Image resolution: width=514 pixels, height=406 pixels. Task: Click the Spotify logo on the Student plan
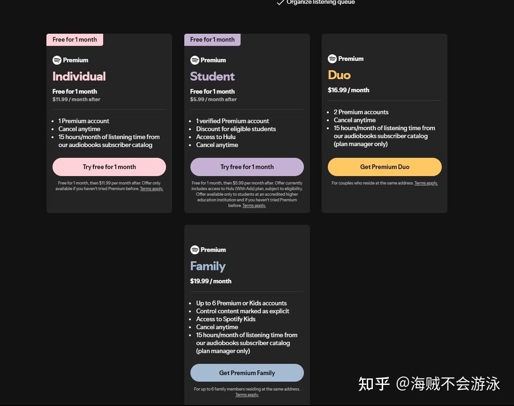pos(194,60)
